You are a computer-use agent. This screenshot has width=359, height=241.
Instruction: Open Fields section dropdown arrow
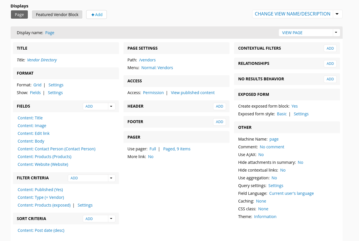coord(111,106)
